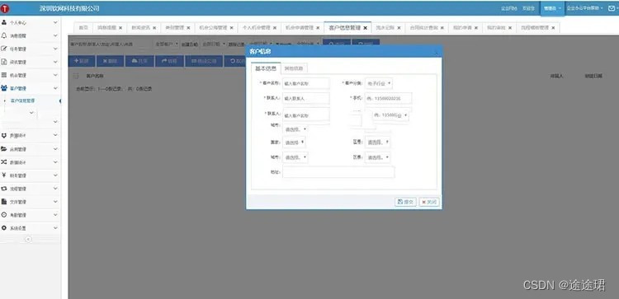Viewport: 619px width, 299px height.
Task: Click the 所属人 column header
Action: point(555,76)
